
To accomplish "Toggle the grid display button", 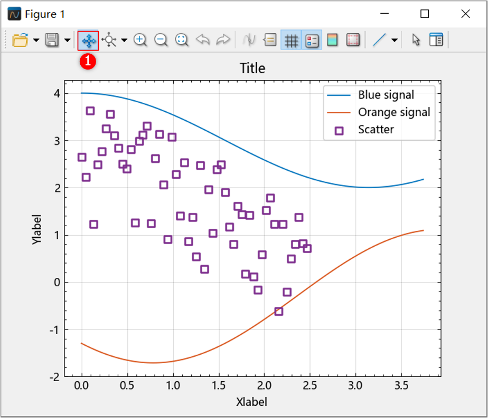I will click(291, 40).
